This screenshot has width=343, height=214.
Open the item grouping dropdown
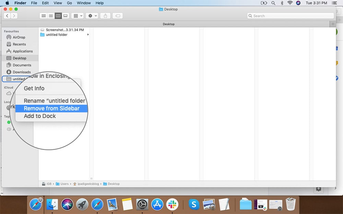(77, 16)
